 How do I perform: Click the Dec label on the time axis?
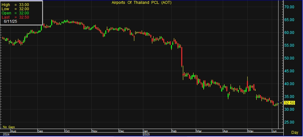121,131
